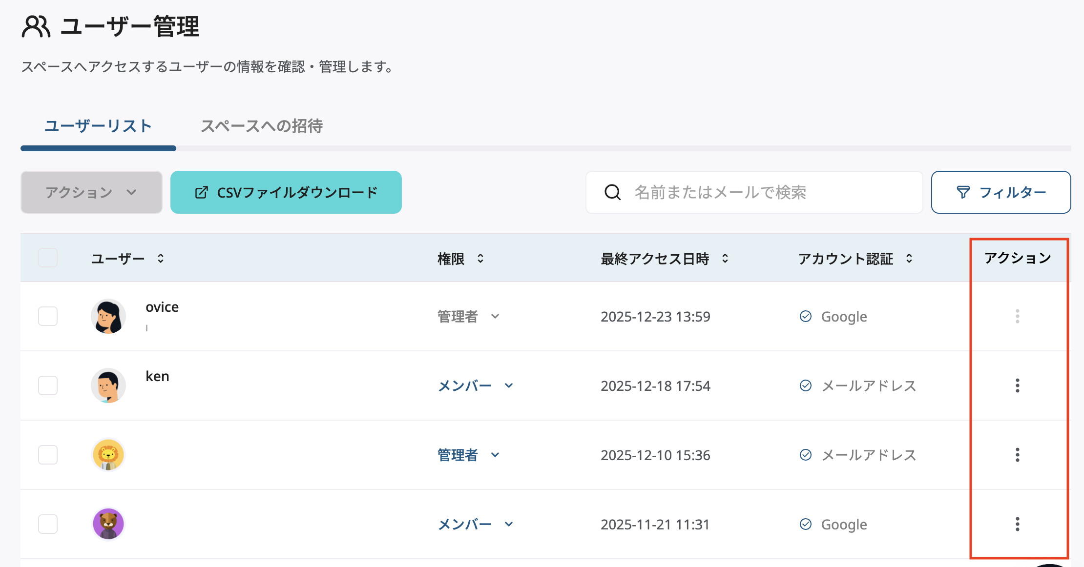Select the ユーザーリスト tab
The height and width of the screenshot is (567, 1084).
98,126
